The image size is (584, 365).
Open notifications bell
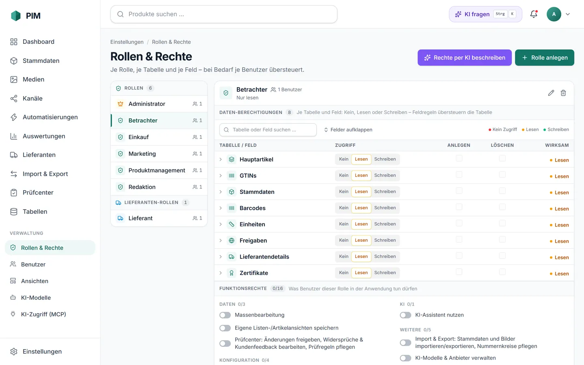tap(534, 14)
